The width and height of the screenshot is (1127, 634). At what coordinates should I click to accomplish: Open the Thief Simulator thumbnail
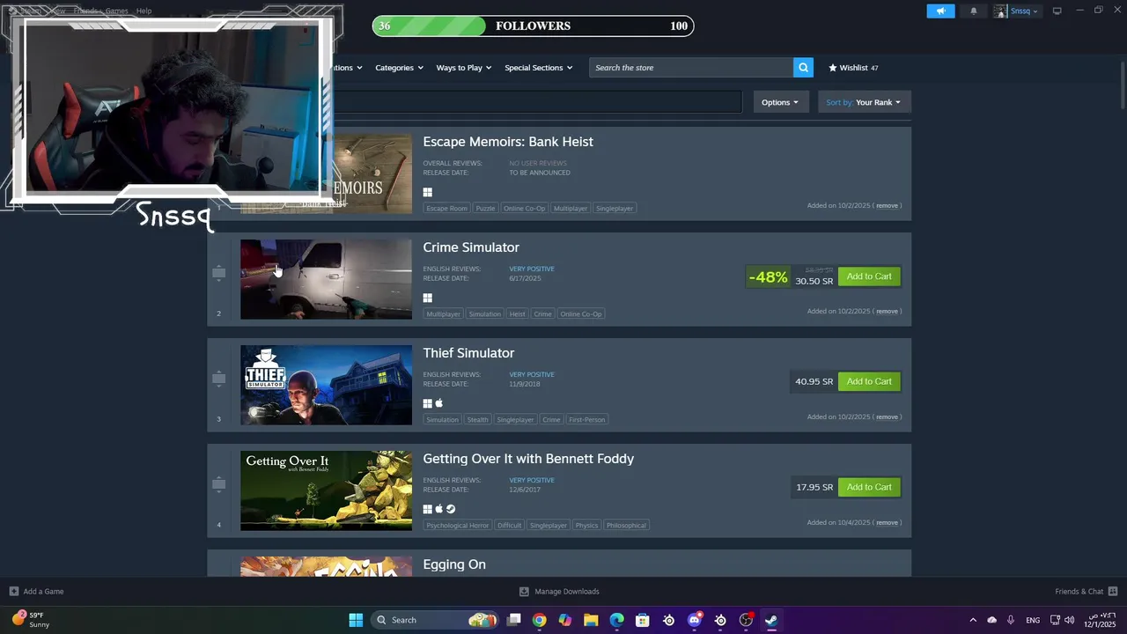tap(326, 385)
